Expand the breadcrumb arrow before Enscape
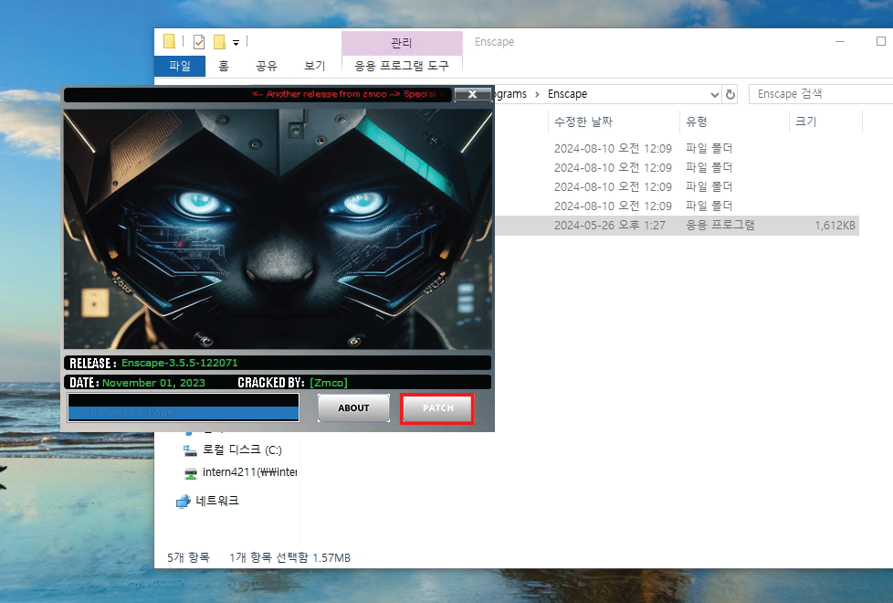This screenshot has height=603, width=893. [537, 94]
